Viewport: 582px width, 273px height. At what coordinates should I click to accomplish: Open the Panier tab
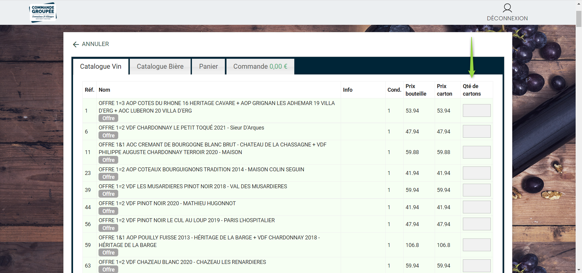(209, 66)
